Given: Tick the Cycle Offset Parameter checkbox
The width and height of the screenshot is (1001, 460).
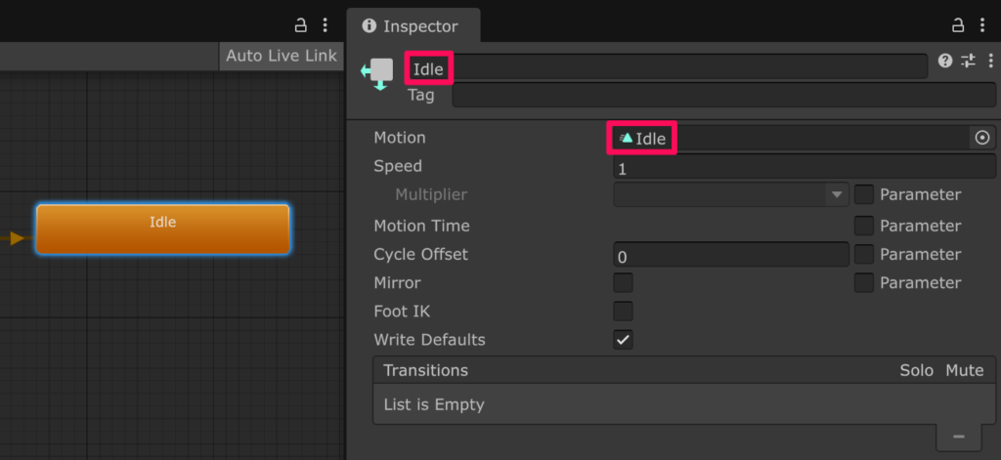Looking at the screenshot, I should [864, 254].
